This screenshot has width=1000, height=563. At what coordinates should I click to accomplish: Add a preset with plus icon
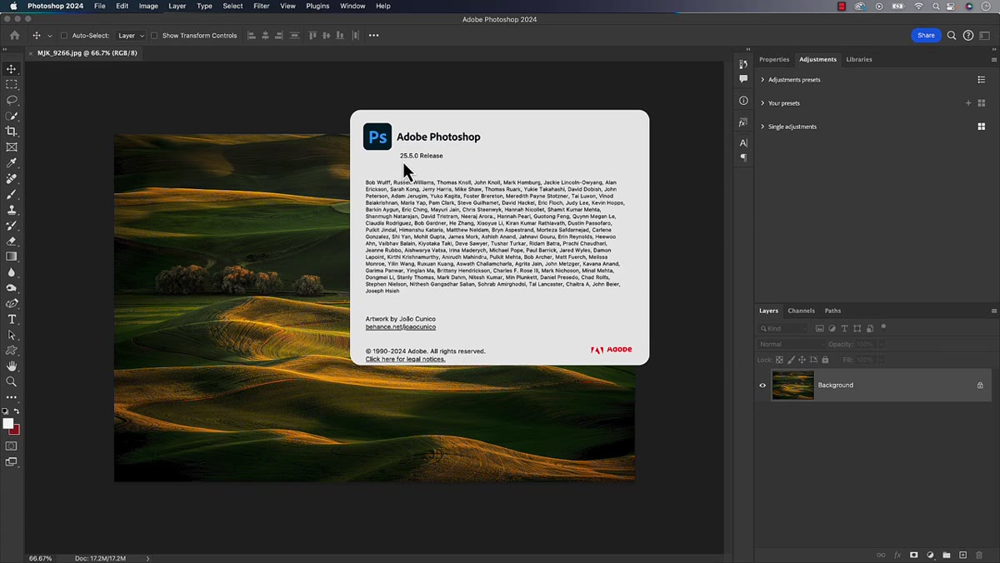pyautogui.click(x=968, y=103)
